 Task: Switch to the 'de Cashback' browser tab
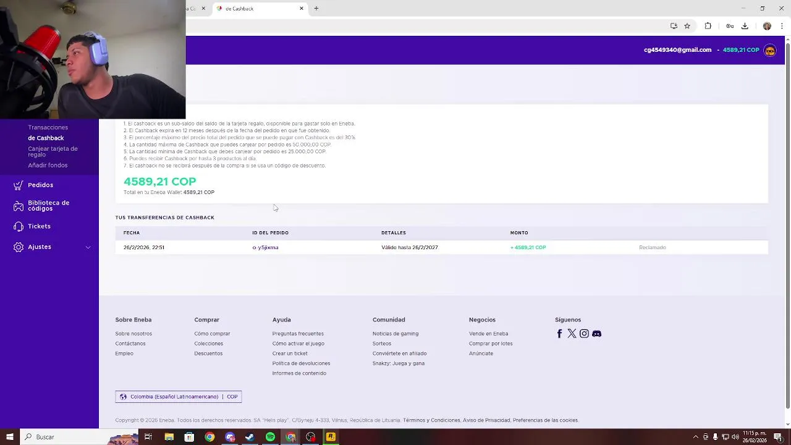pyautogui.click(x=260, y=9)
